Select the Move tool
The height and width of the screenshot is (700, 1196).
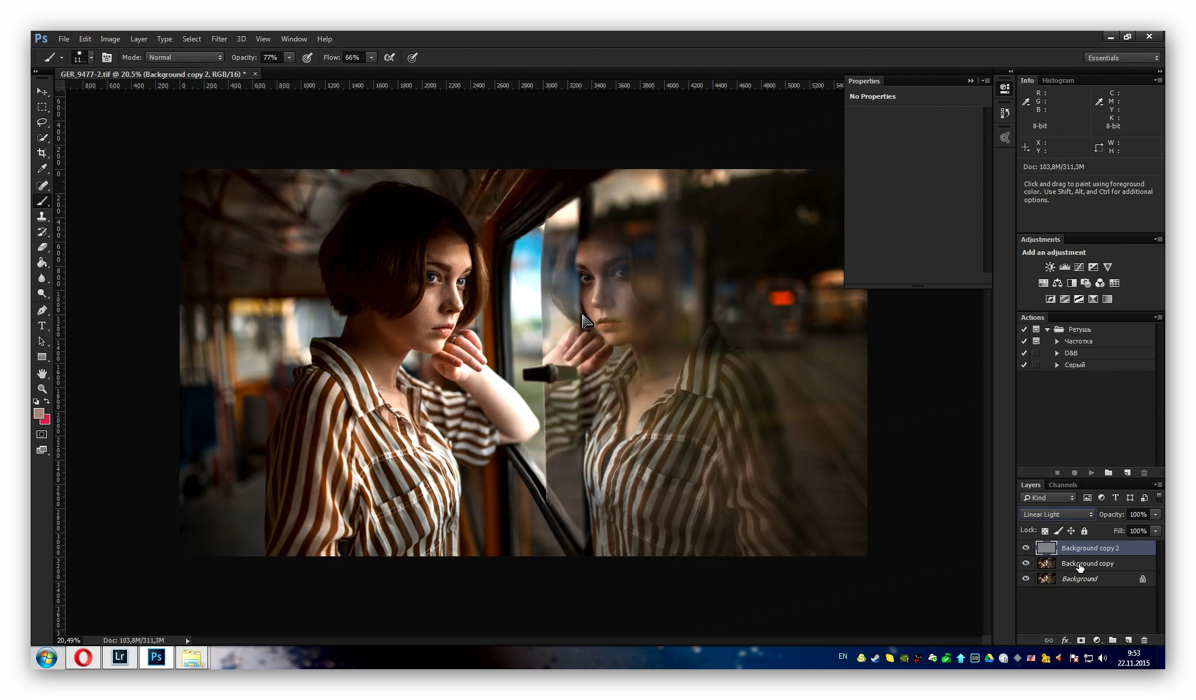42,92
